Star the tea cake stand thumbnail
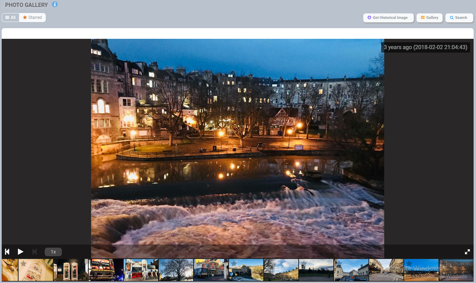 point(23,264)
